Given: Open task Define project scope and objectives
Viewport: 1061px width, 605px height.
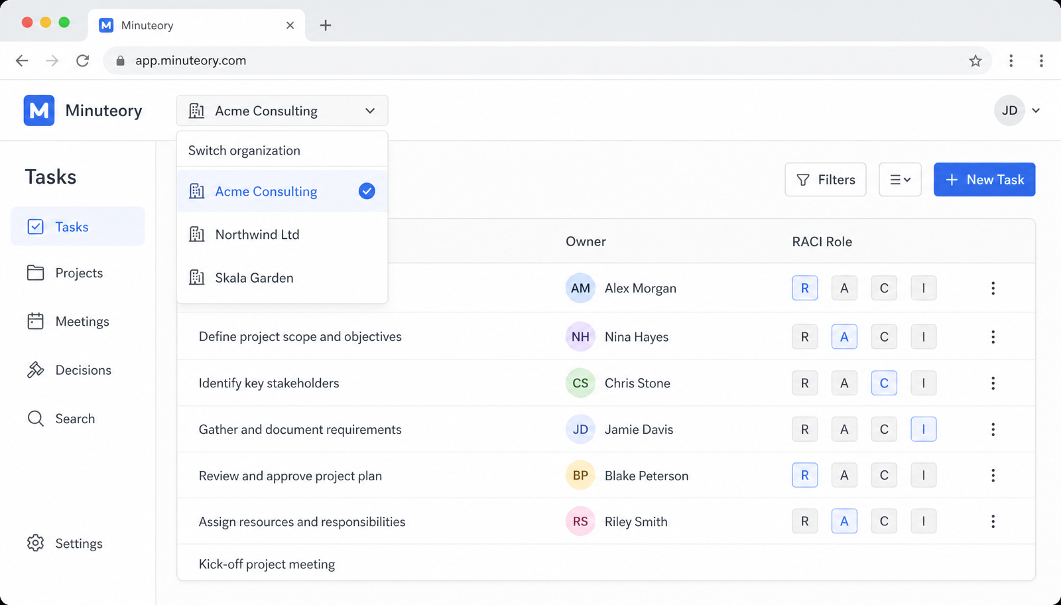Looking at the screenshot, I should coord(300,336).
